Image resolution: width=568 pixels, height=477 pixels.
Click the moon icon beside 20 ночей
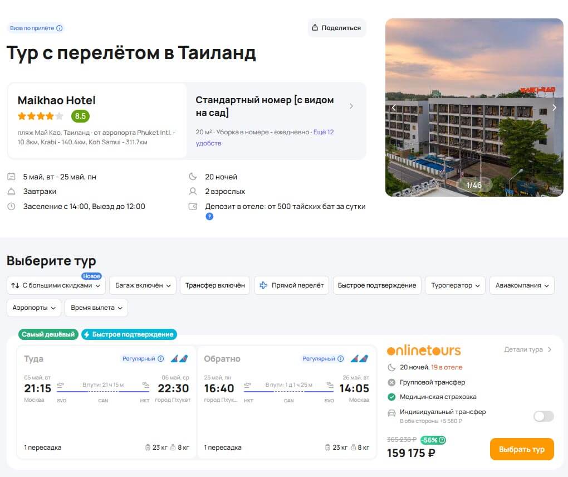tap(193, 177)
